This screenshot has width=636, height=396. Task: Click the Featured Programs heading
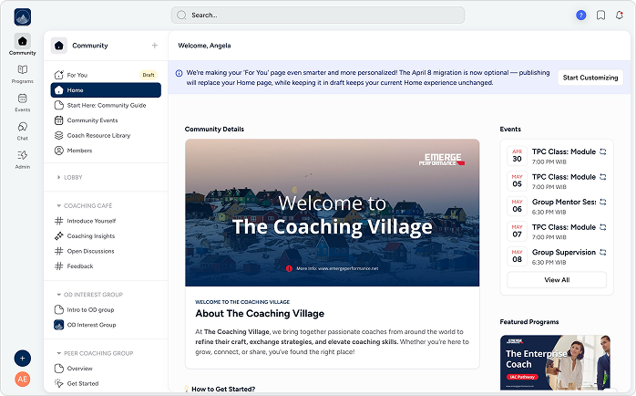pos(529,322)
